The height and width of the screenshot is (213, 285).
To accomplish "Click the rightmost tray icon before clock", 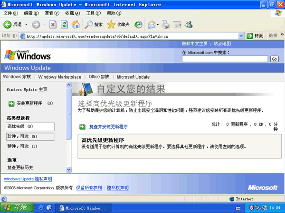I will coord(264,208).
